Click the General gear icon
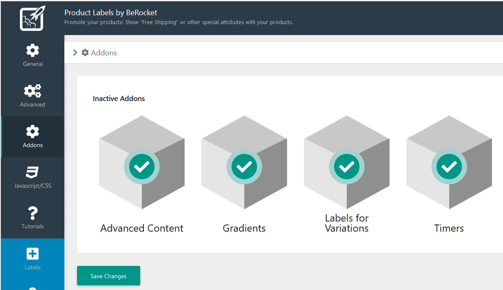 33,50
